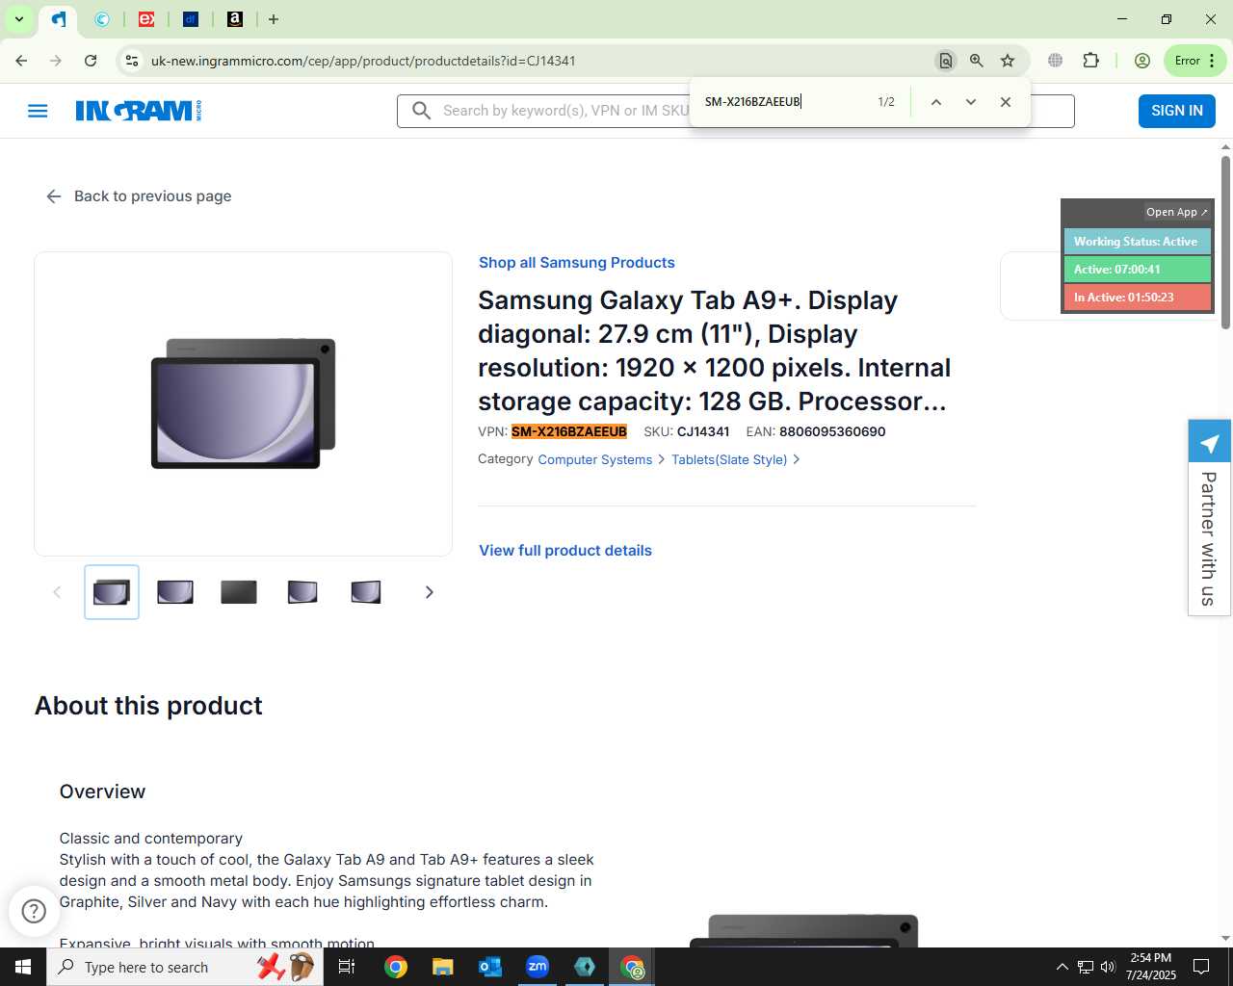Switch to the fourth blue tab
Screen dimensions: 1233x986
pos(191,19)
